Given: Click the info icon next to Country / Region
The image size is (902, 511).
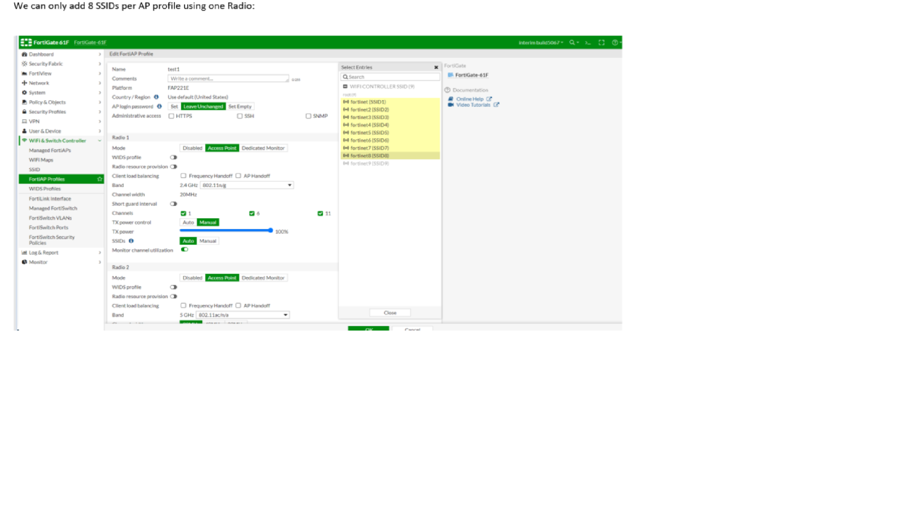Looking at the screenshot, I should (x=156, y=97).
